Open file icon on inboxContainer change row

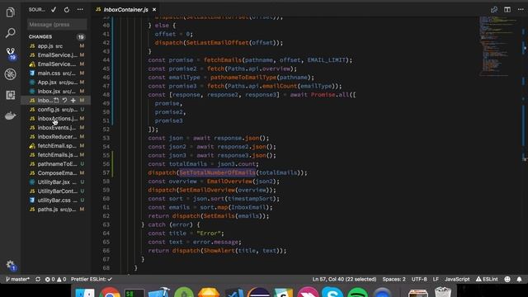pos(56,101)
